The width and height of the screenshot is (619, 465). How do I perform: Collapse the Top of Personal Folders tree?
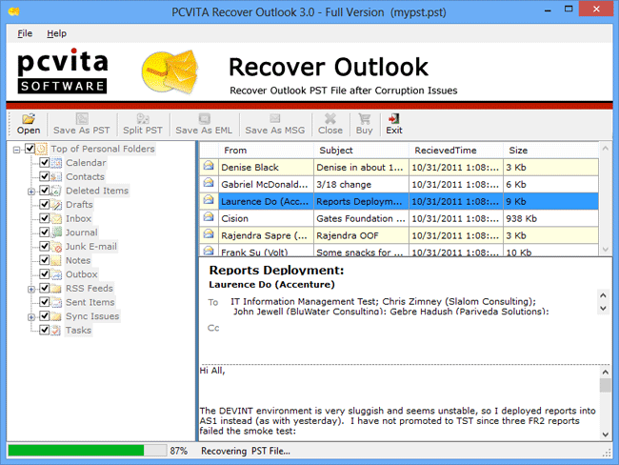coord(16,150)
